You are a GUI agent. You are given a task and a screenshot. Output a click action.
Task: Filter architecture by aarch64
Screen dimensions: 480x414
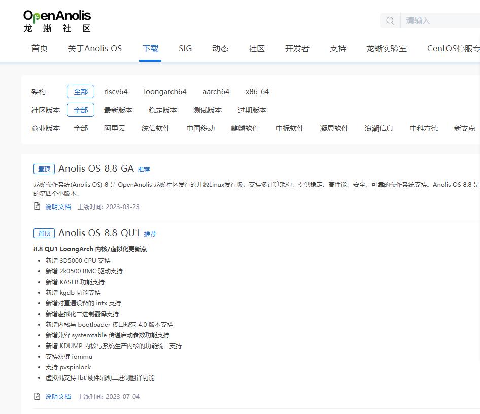216,92
